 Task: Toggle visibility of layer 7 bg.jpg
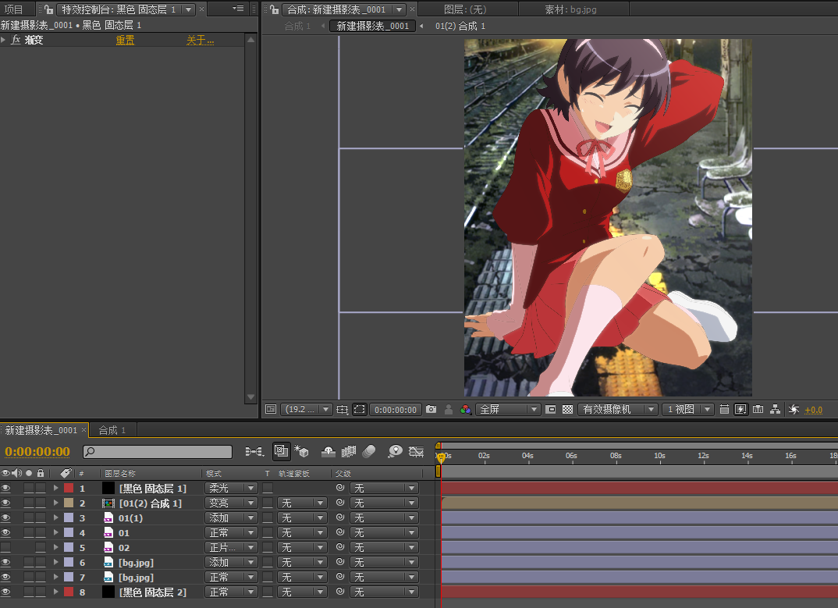6,578
